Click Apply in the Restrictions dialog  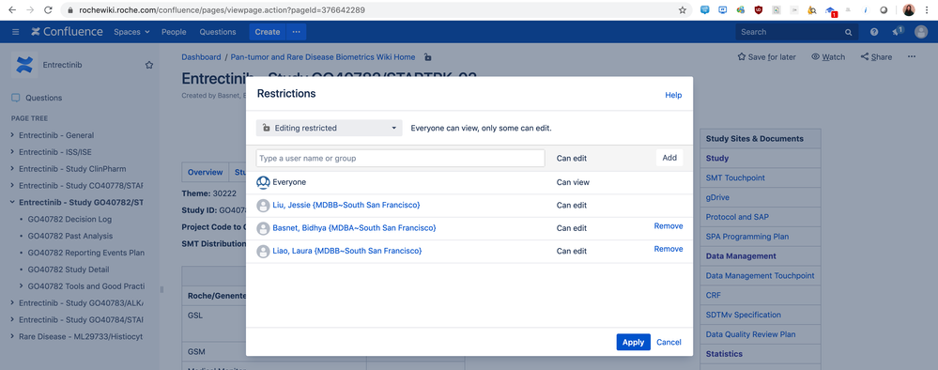click(x=633, y=343)
